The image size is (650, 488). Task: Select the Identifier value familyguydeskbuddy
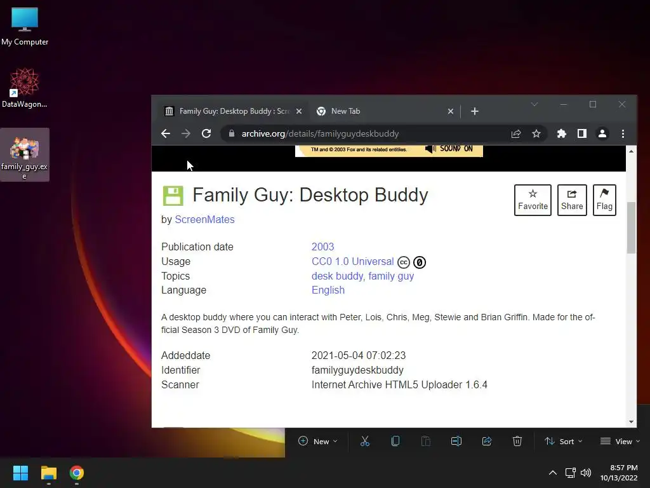point(357,370)
